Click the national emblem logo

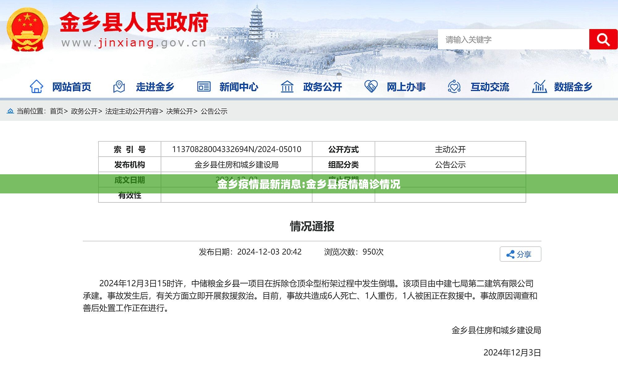coord(27,30)
